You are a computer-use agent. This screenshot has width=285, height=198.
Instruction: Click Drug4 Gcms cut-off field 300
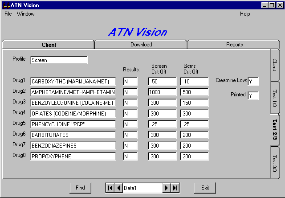(x=194, y=114)
